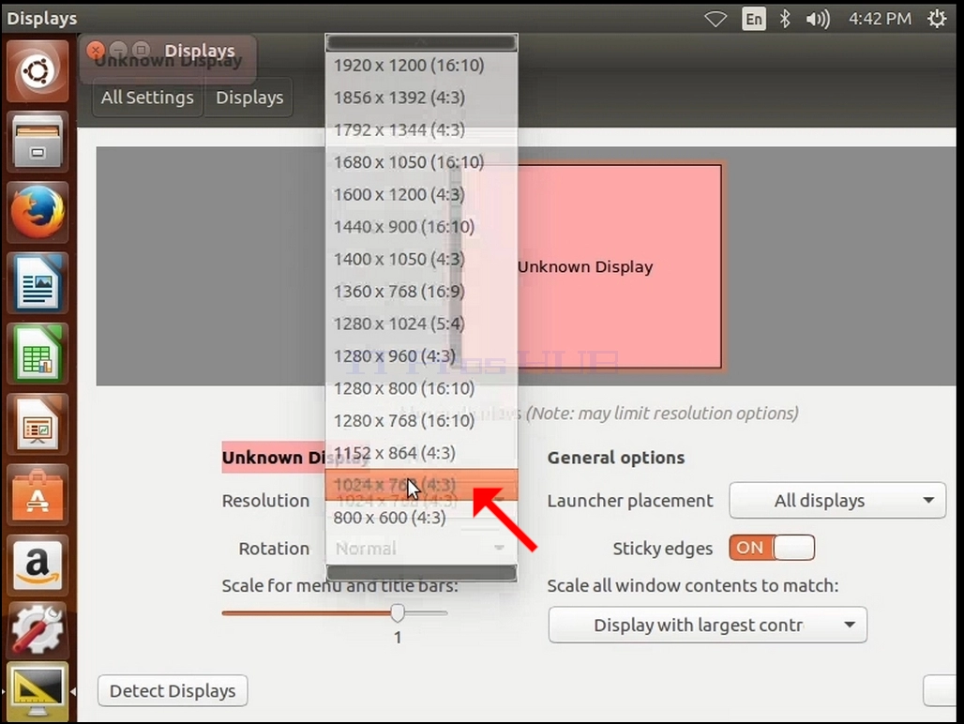Open Ubuntu Software Center icon
This screenshot has height=724, width=964.
click(x=38, y=495)
